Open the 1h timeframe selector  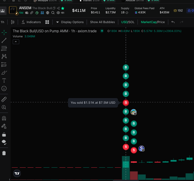coord(2,22)
